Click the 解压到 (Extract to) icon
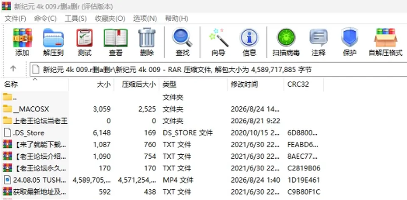Image resolution: width=407 pixels, height=200 pixels. click(53, 38)
